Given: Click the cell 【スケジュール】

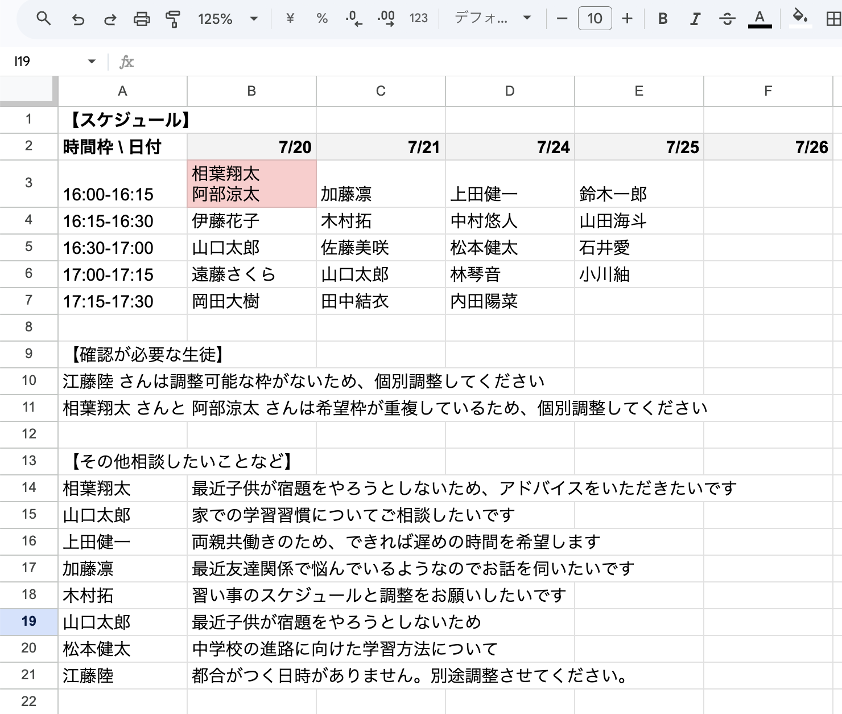Looking at the screenshot, I should pyautogui.click(x=122, y=120).
